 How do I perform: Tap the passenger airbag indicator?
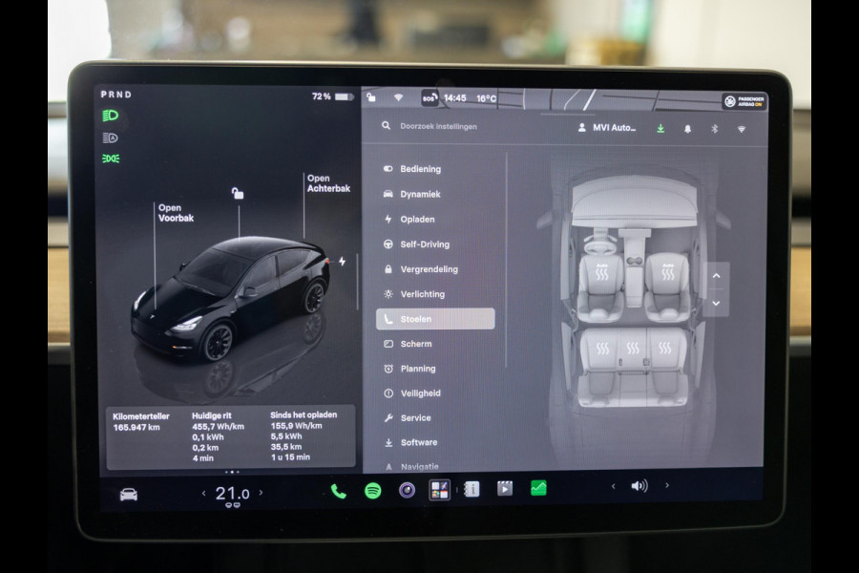(744, 101)
